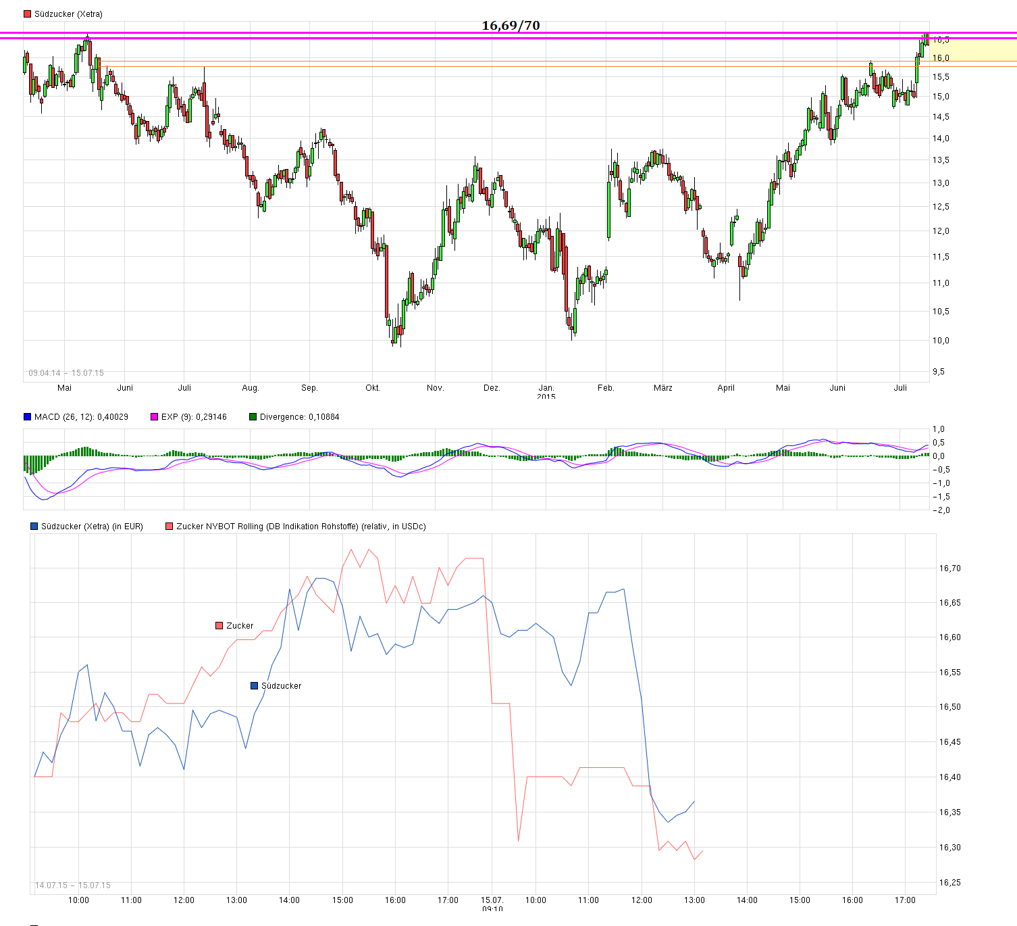Click the '11,0' price axis value

click(941, 283)
